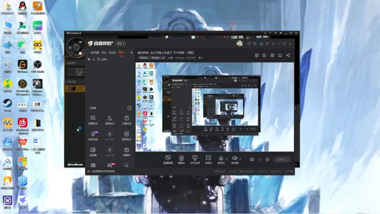Open the 弹幕助手 tool in the toolbox
Screen dimensions: 380x214
click(x=93, y=120)
